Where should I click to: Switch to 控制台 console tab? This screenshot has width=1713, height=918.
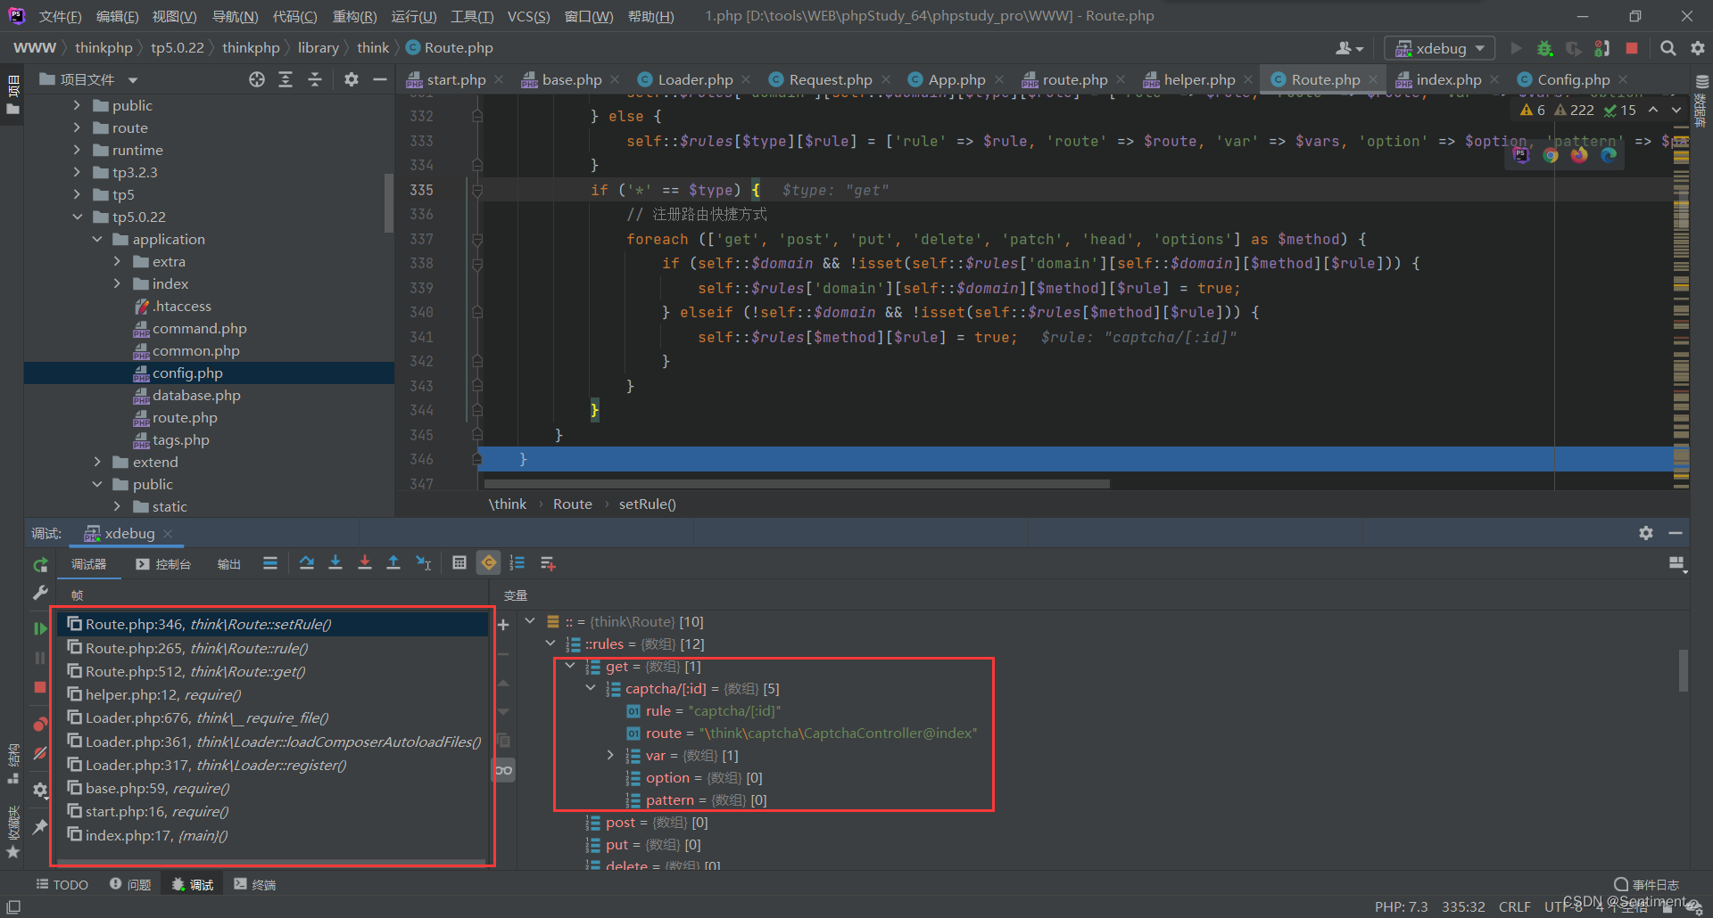click(x=164, y=563)
